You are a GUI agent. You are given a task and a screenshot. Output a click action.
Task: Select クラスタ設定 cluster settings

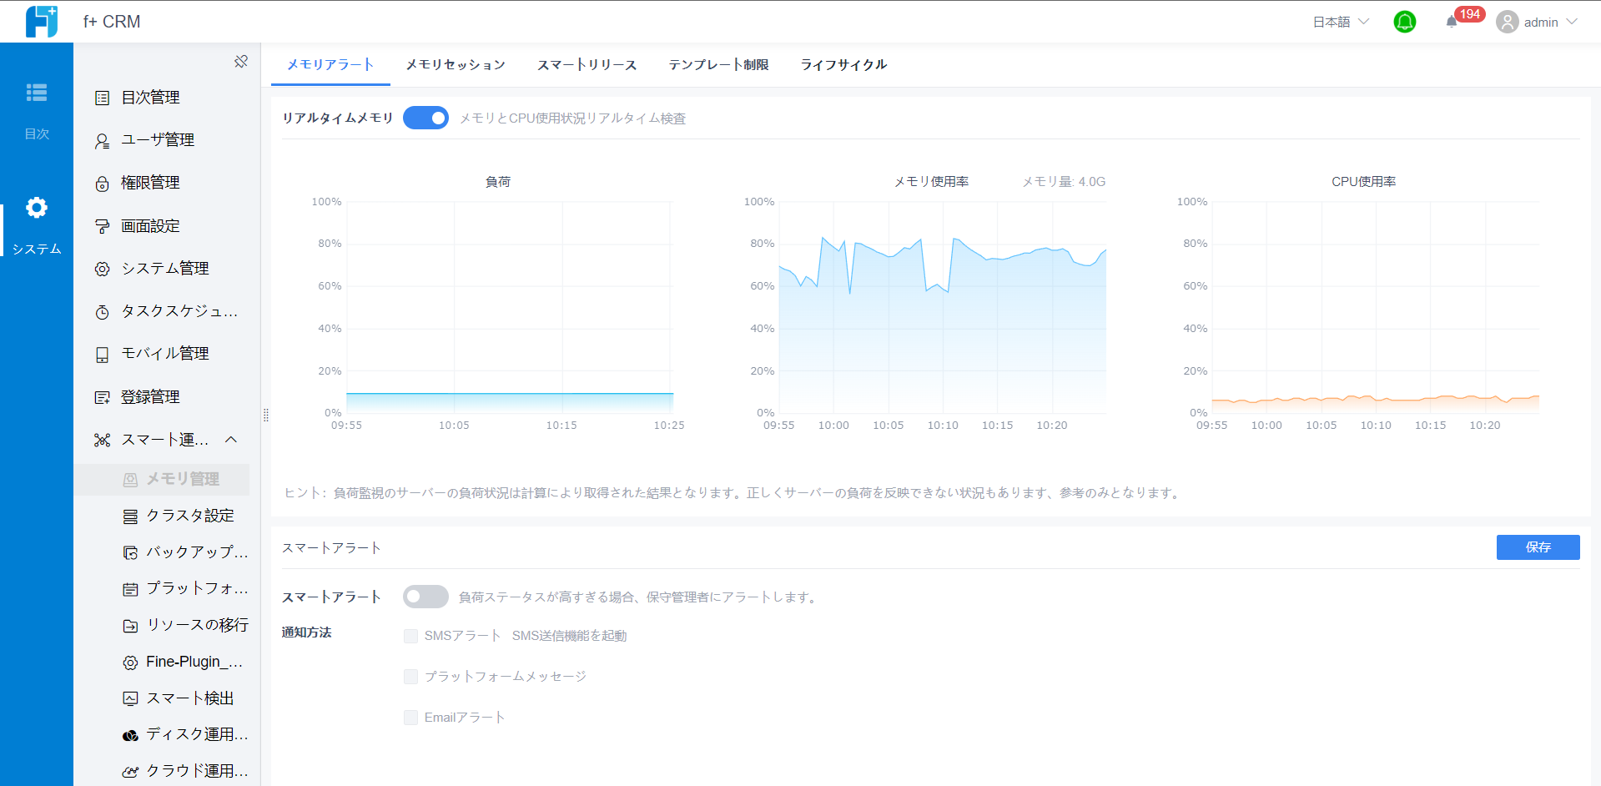(177, 515)
